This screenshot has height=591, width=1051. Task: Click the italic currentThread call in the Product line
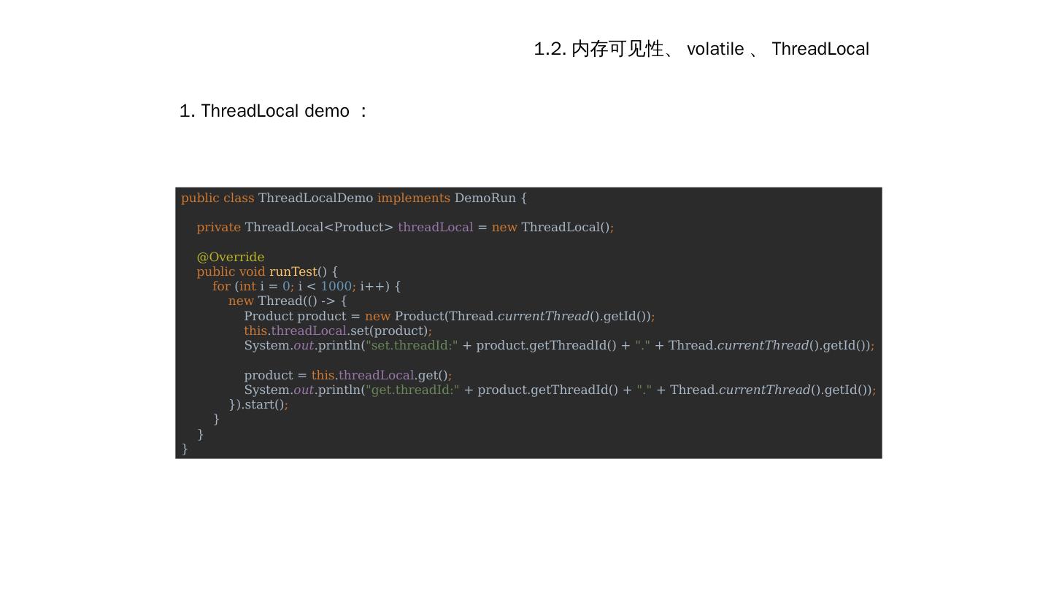543,317
